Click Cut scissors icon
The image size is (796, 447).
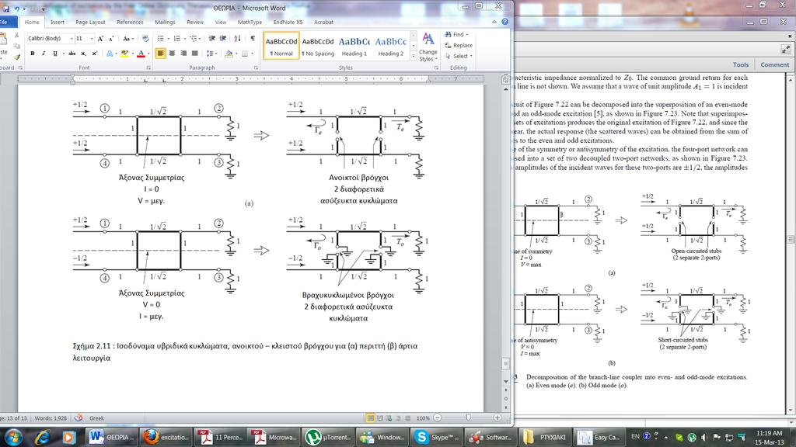point(17,35)
